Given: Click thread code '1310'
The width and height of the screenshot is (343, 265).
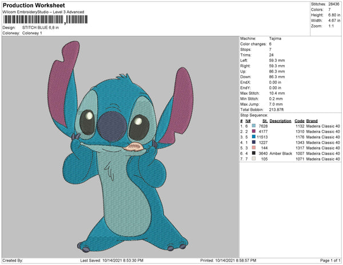Looking at the screenshot, I should click(x=300, y=131).
